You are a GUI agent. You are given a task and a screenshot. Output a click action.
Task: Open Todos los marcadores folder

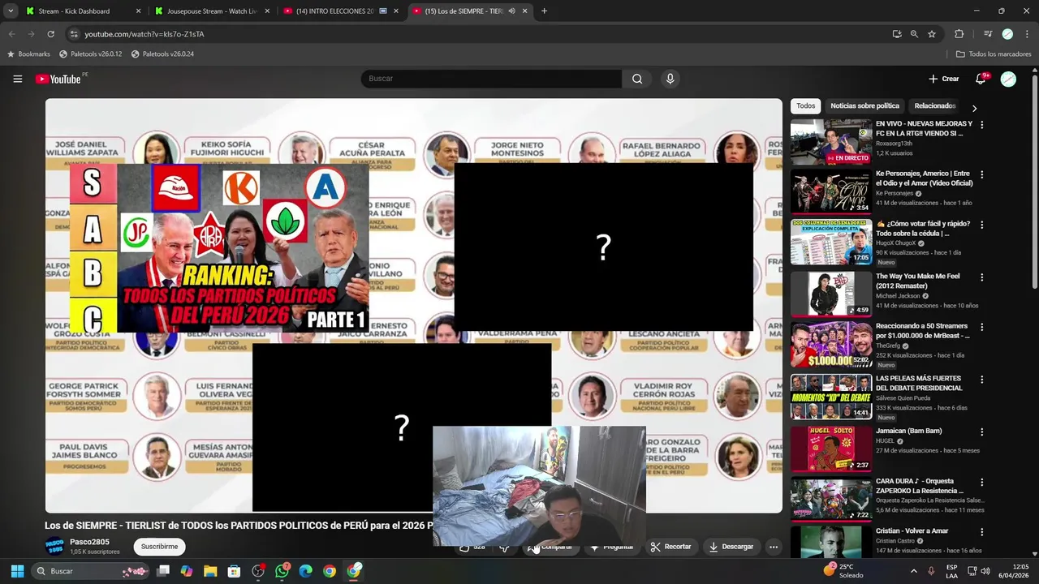click(x=994, y=54)
